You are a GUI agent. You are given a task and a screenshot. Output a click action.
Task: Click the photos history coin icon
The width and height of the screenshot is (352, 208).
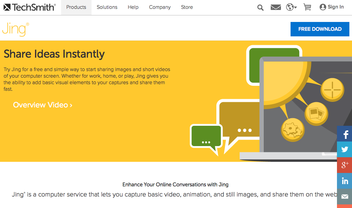(x=316, y=114)
